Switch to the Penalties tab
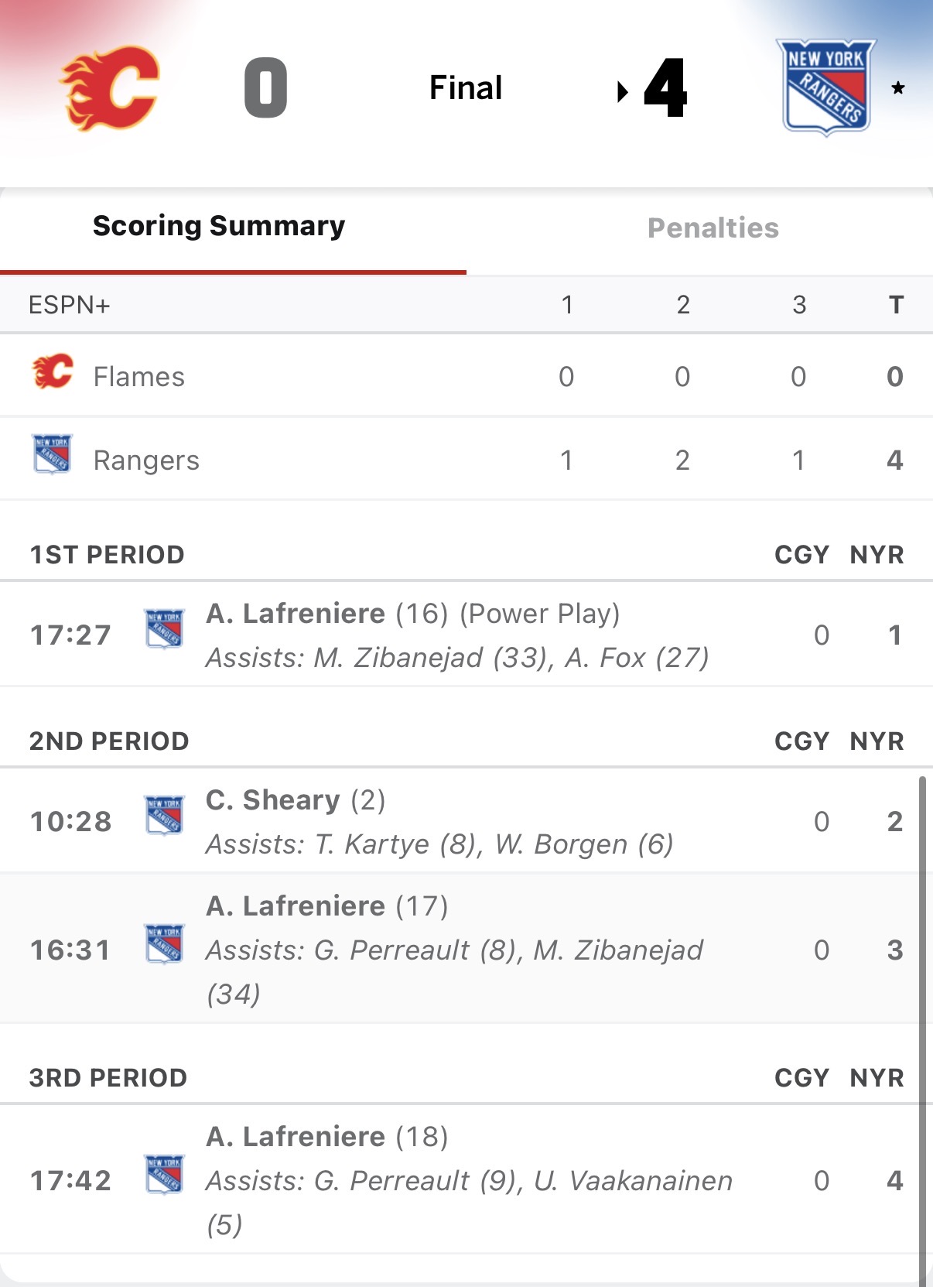 click(x=713, y=228)
